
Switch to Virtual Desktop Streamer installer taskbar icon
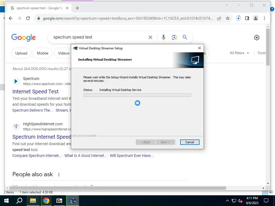pyautogui.click(x=73, y=201)
